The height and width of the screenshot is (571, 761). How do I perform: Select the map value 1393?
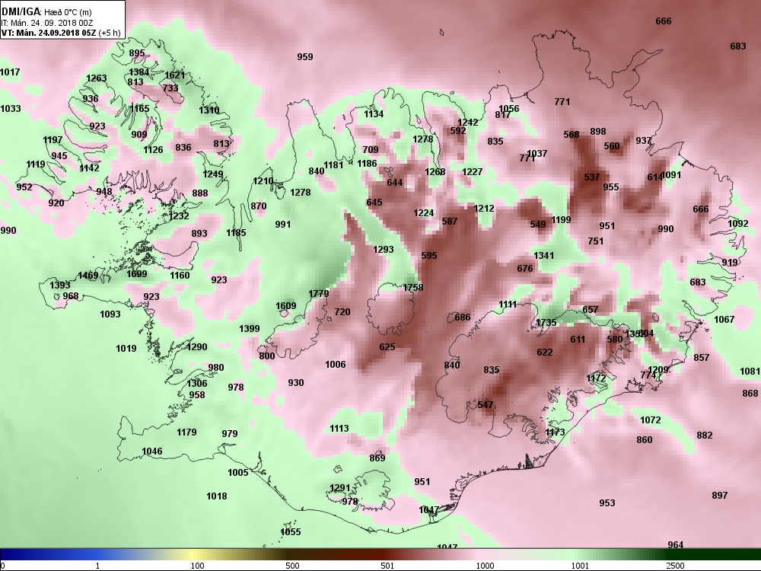pos(60,285)
